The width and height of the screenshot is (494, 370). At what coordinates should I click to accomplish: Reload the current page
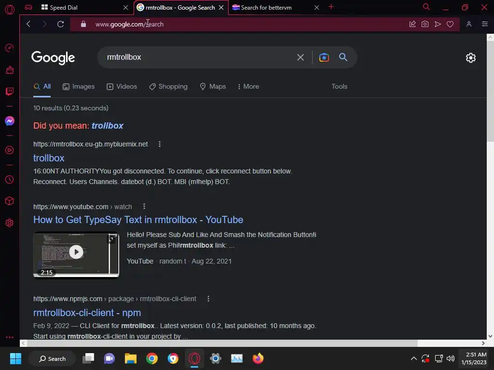tap(60, 24)
